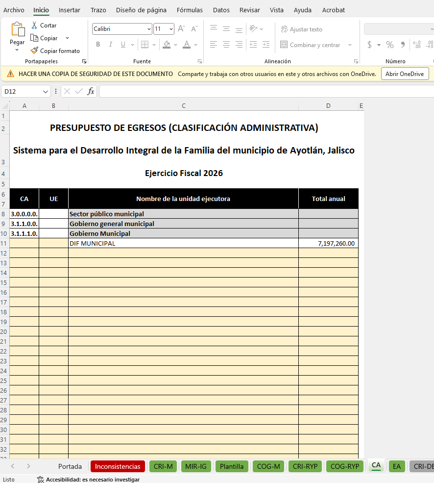
Task: Open the Fórmulas ribbon tab
Action: [x=190, y=10]
